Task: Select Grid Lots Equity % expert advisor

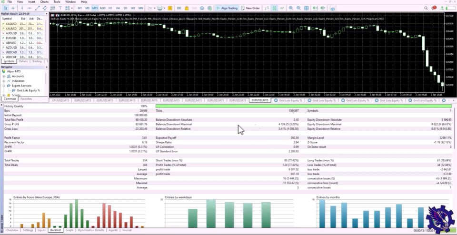Action: pos(28,90)
